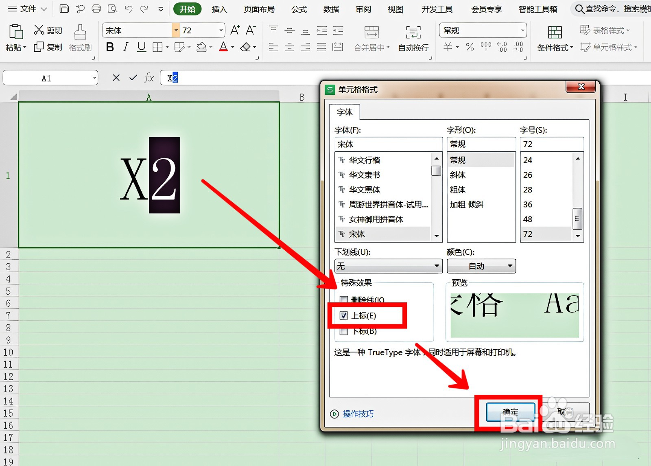Image resolution: width=651 pixels, height=466 pixels.
Task: Toggle Underline formatting
Action: click(x=142, y=47)
